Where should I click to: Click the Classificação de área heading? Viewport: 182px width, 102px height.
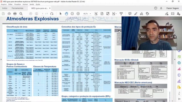[x=17, y=27]
